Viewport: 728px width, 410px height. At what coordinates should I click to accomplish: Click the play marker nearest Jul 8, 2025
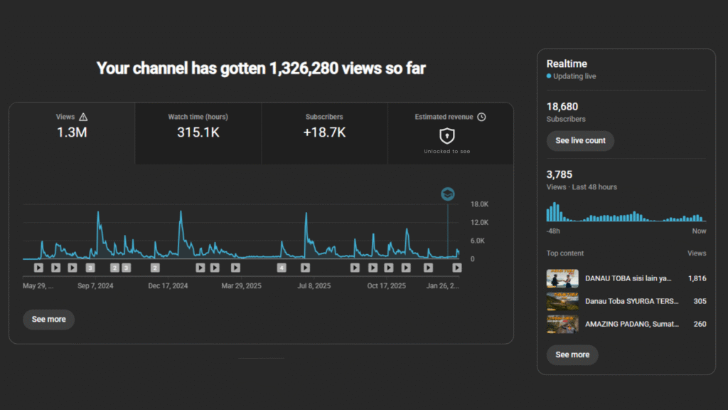[x=305, y=268]
